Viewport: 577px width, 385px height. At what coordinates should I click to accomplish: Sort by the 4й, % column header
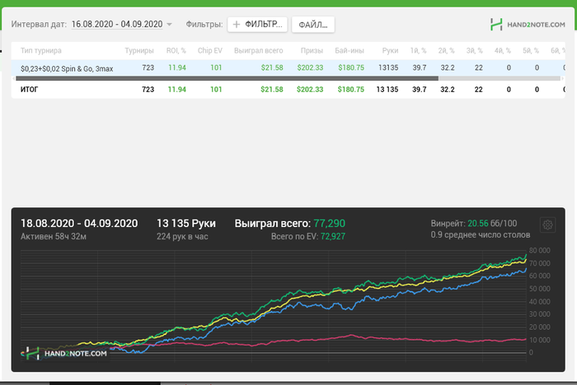503,51
